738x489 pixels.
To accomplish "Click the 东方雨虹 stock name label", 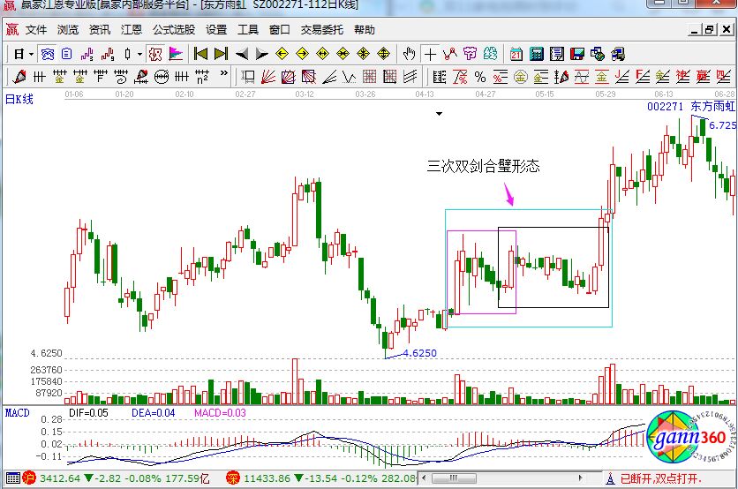I will coord(712,106).
